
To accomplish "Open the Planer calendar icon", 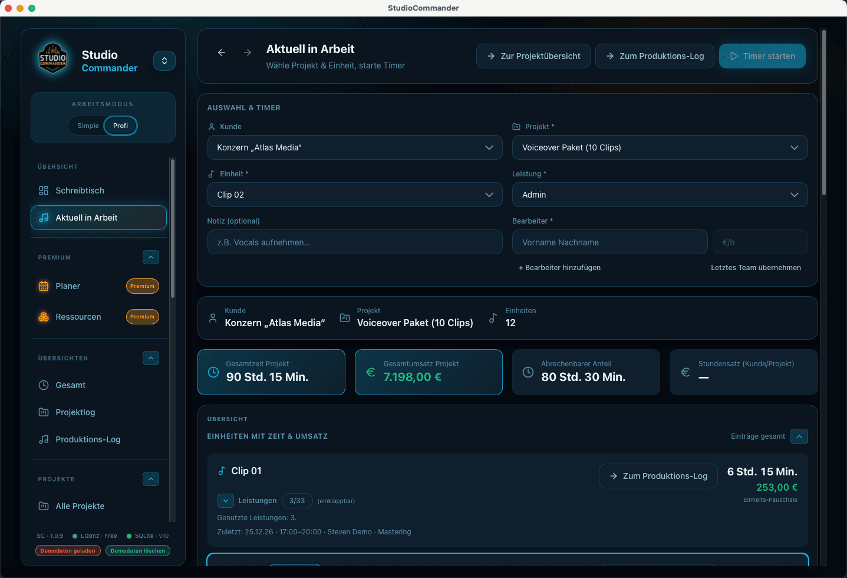I will 44,286.
